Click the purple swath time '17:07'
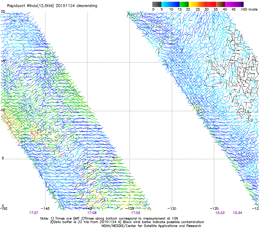259x228 pixels. pos(34,213)
